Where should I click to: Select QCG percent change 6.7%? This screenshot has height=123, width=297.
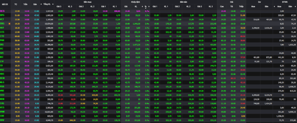point(147,11)
